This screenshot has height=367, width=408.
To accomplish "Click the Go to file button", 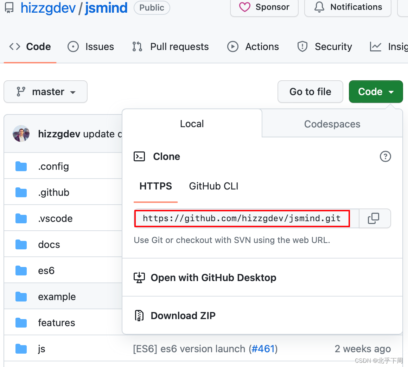I will [310, 92].
